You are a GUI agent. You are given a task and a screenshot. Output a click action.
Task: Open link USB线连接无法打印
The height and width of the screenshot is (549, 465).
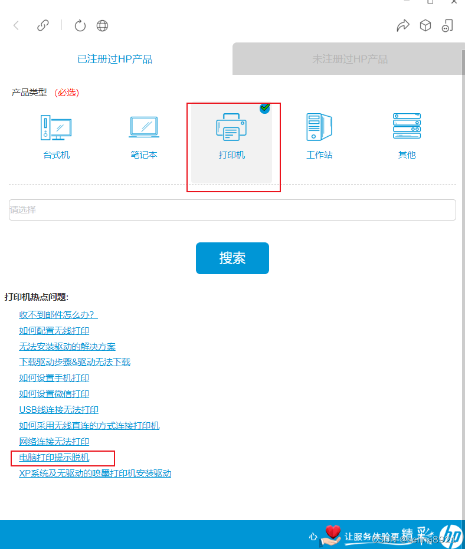point(58,410)
